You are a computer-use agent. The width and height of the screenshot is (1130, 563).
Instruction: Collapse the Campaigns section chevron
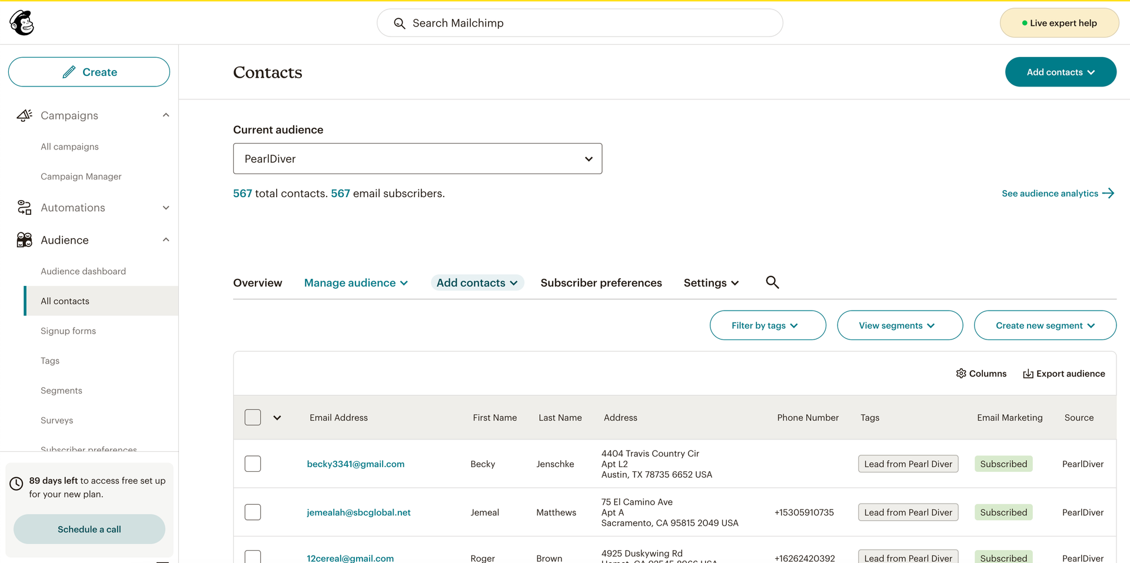pyautogui.click(x=166, y=115)
